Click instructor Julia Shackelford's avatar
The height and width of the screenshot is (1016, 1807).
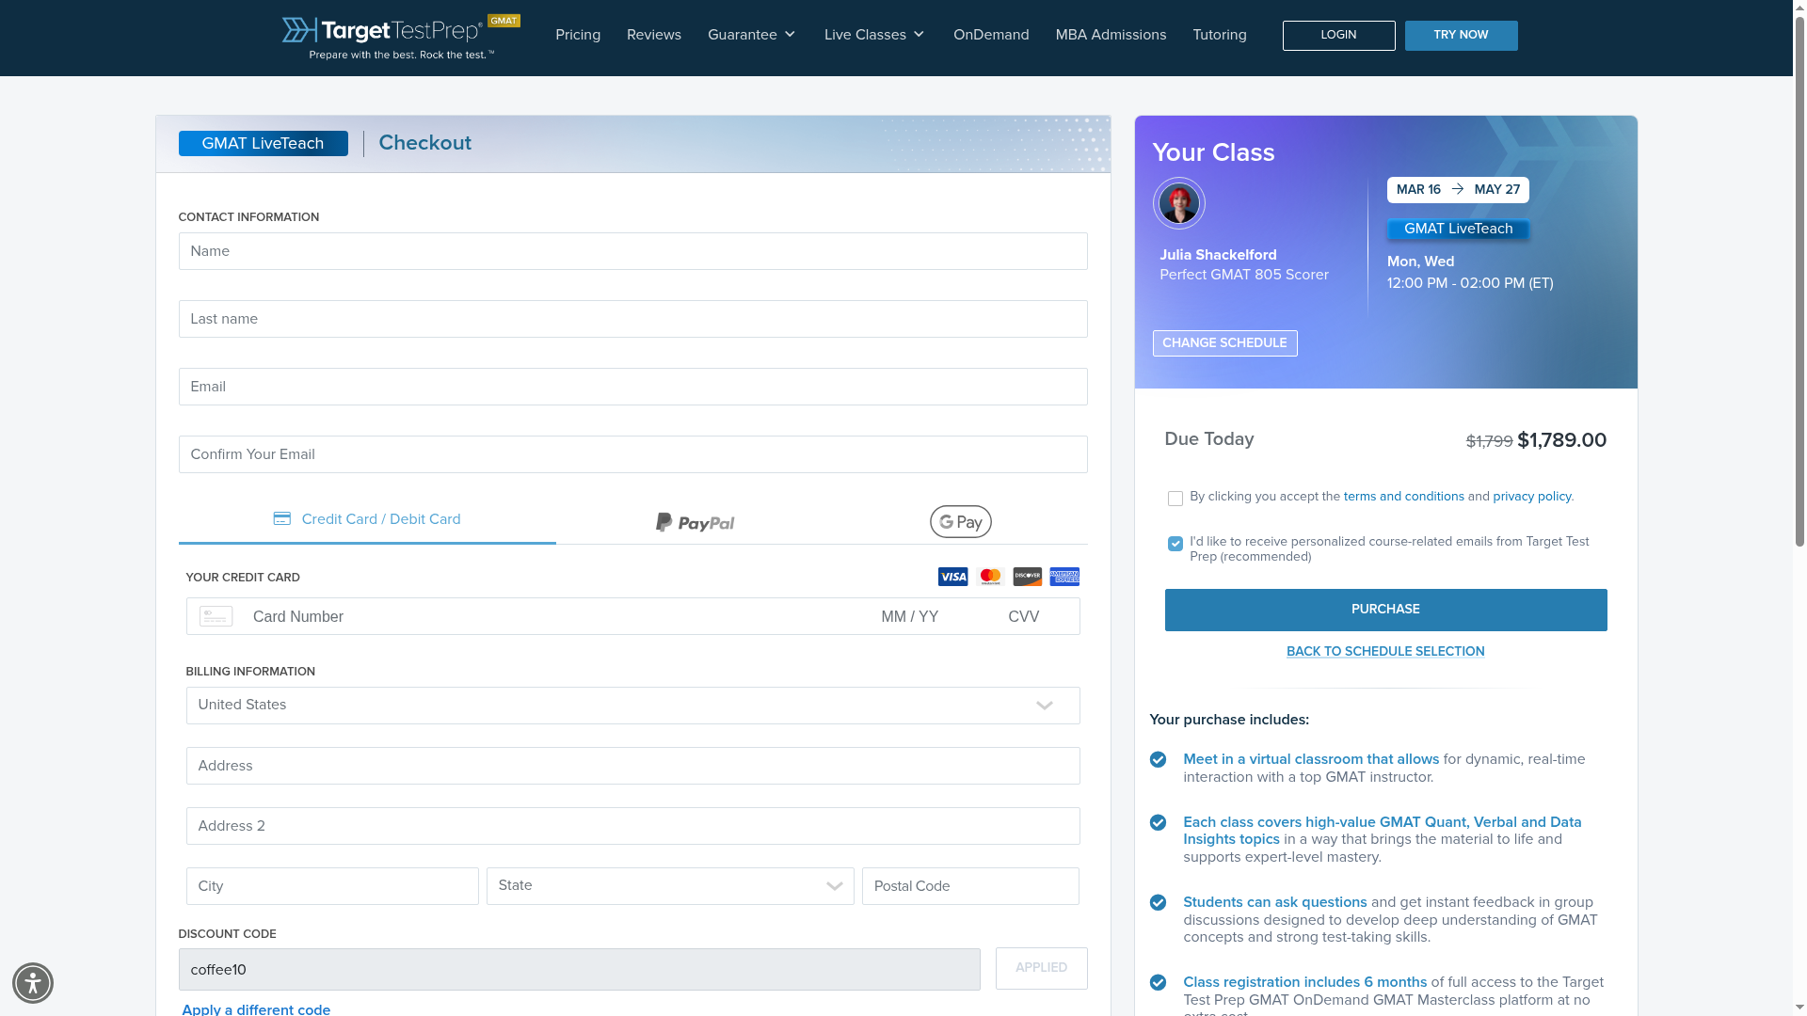click(1178, 203)
